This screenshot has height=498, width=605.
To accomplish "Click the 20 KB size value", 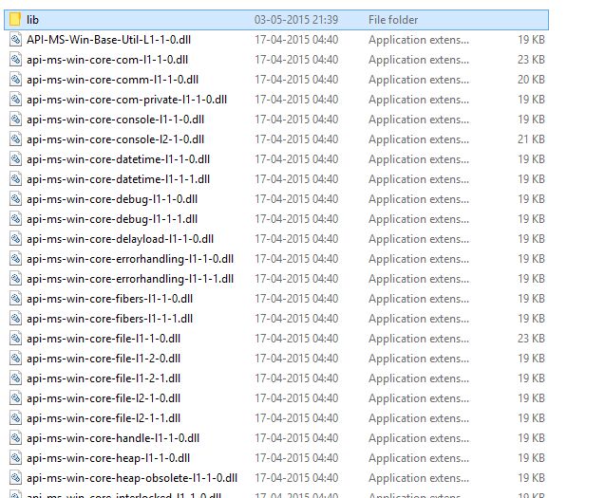I will 531,80.
